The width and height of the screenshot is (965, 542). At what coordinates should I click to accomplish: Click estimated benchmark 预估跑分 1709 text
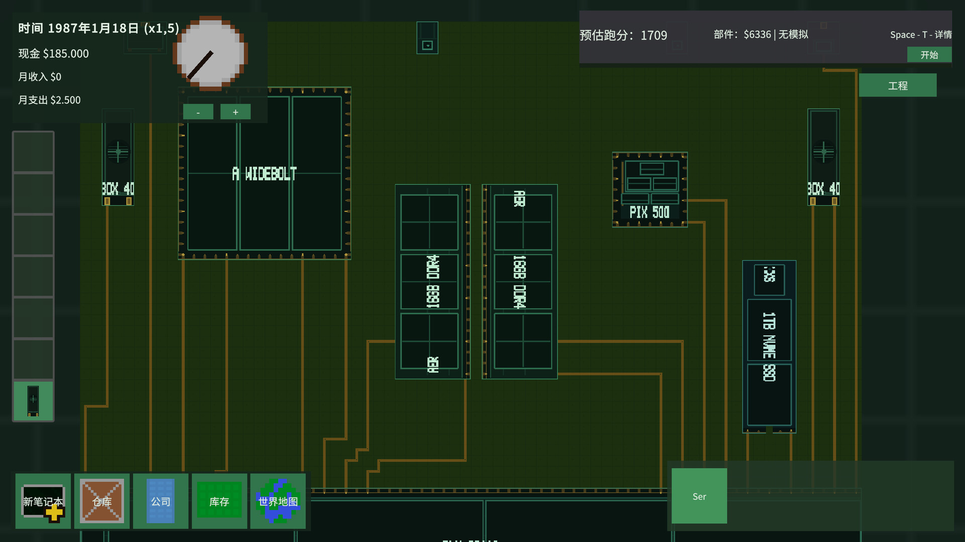623,35
